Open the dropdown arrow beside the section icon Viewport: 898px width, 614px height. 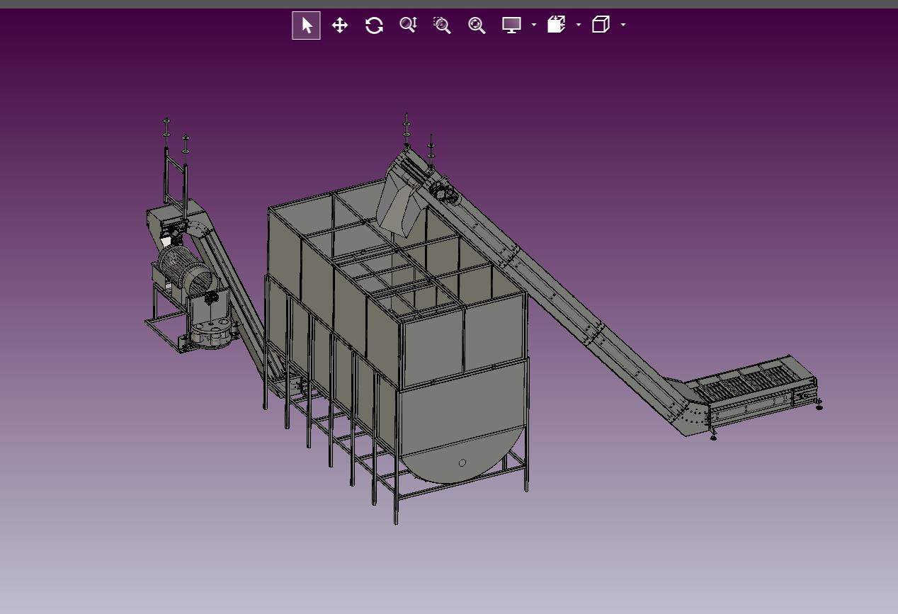click(579, 25)
